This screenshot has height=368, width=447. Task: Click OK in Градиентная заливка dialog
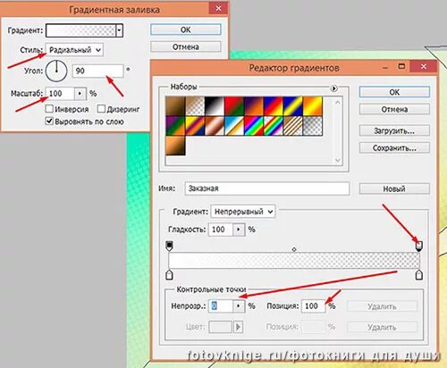pos(186,29)
